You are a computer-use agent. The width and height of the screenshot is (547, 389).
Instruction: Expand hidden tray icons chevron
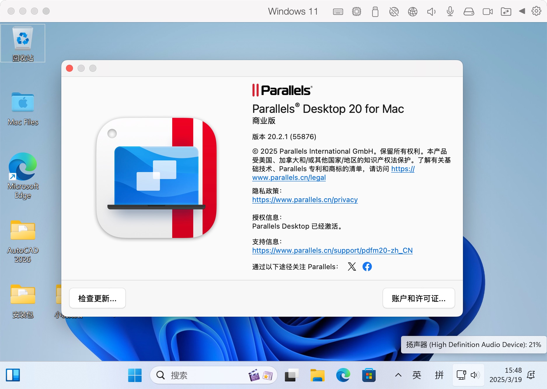(398, 375)
